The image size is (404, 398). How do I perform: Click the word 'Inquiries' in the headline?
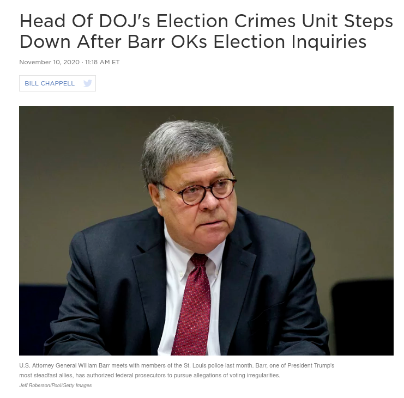click(x=329, y=42)
